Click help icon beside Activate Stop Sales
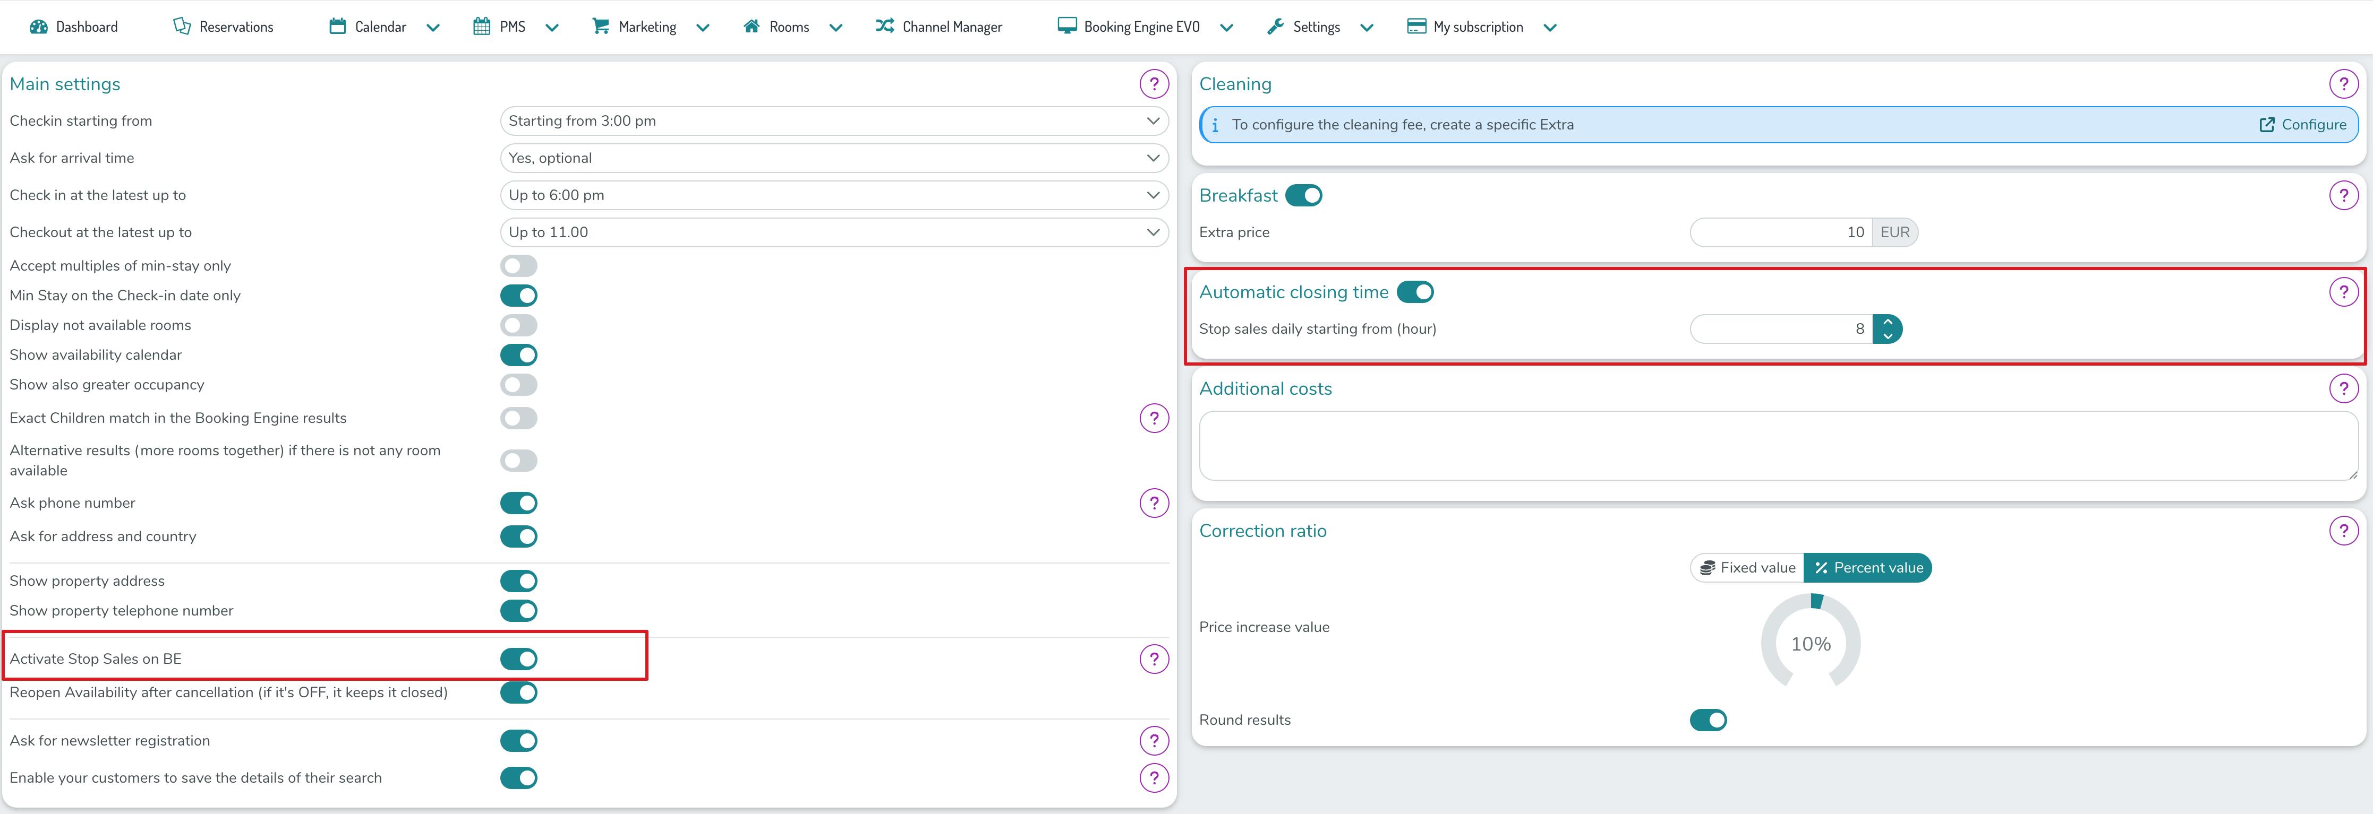Viewport: 2373px width, 814px height. (x=1154, y=659)
